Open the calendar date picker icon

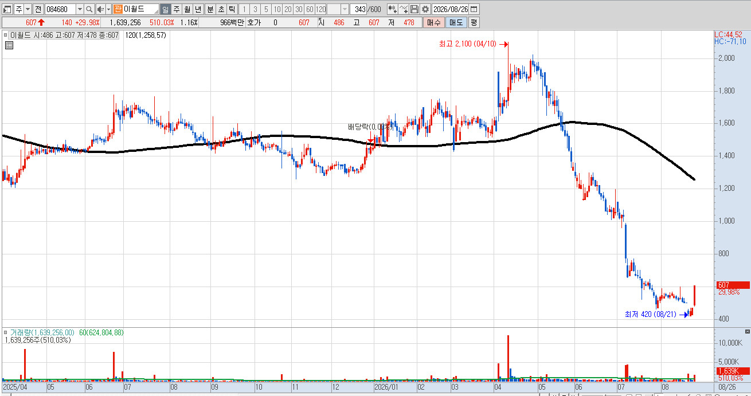(474, 9)
